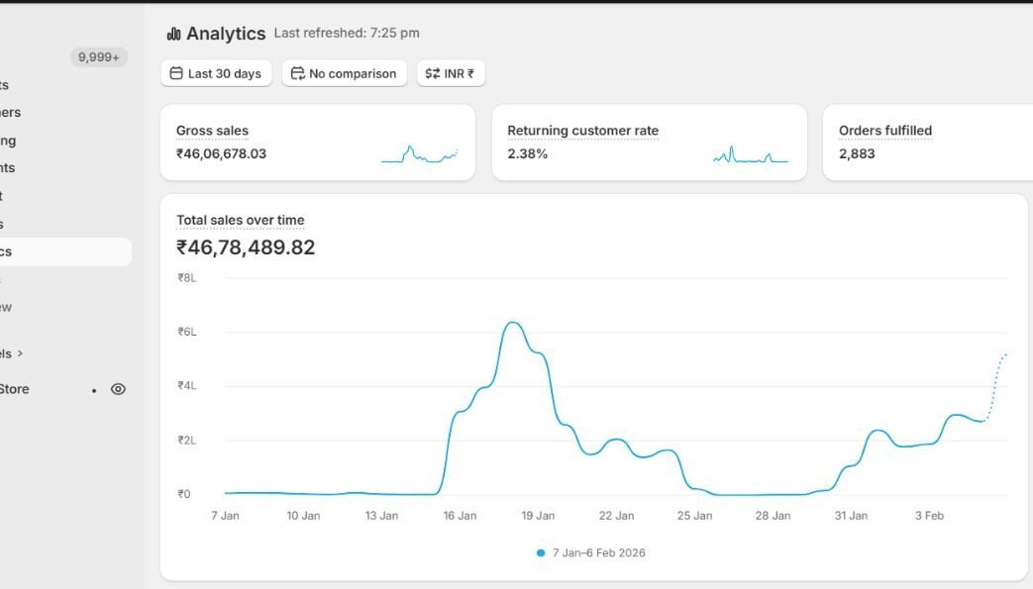Click the ₹8L y-axis label

point(187,277)
